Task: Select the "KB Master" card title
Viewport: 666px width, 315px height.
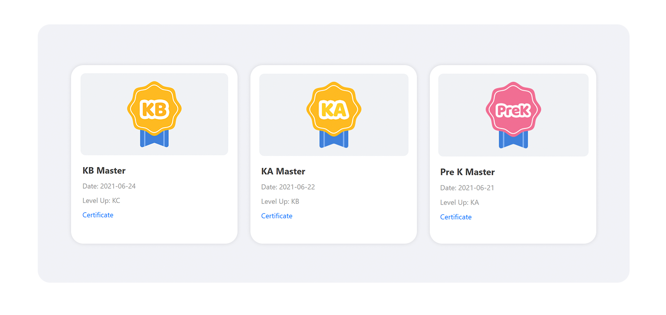Action: pos(104,171)
